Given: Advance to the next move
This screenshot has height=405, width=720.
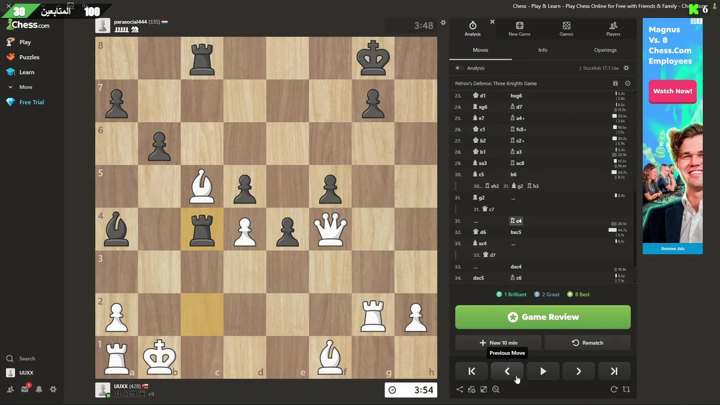Looking at the screenshot, I should (x=578, y=371).
